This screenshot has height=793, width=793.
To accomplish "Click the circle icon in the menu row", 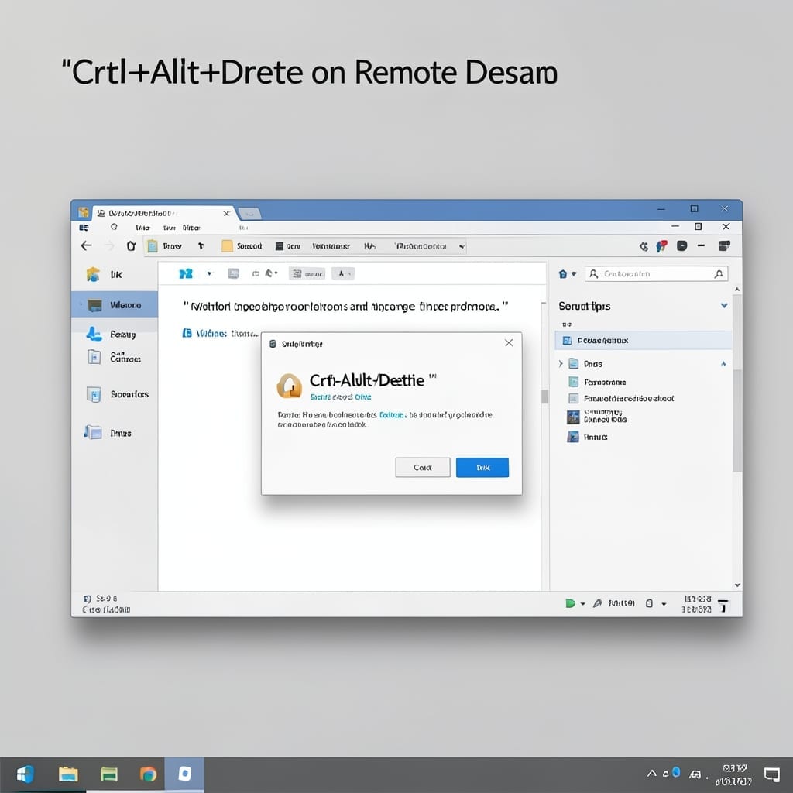I will coord(114,227).
